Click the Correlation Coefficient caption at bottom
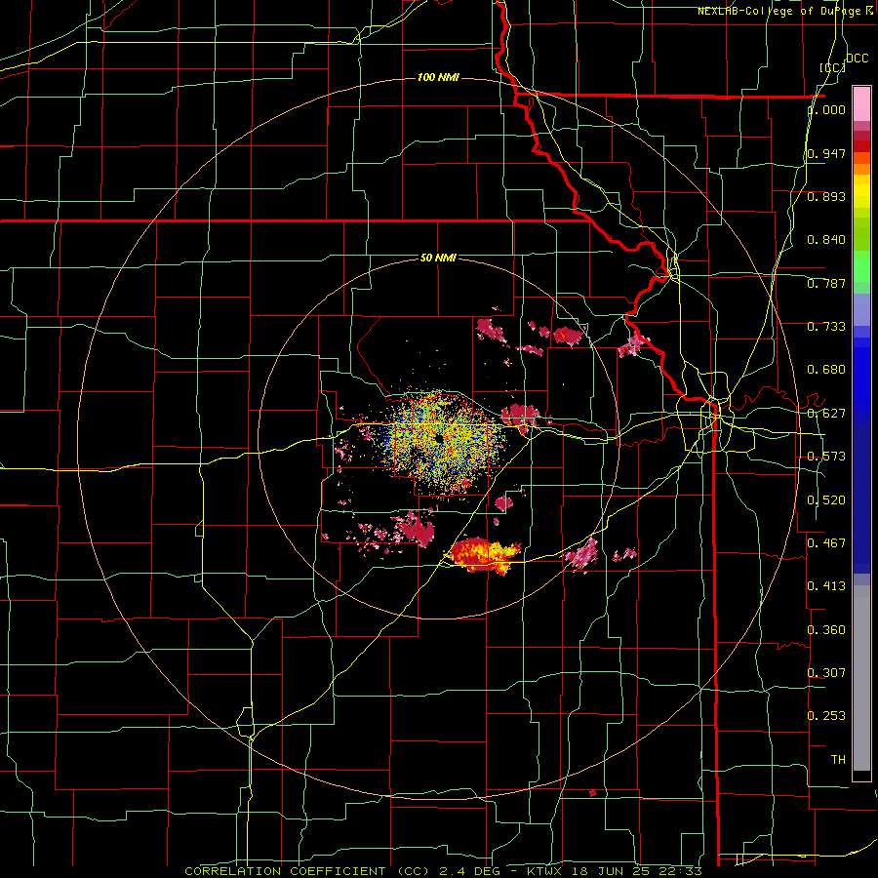The image size is (878, 878). click(x=443, y=871)
